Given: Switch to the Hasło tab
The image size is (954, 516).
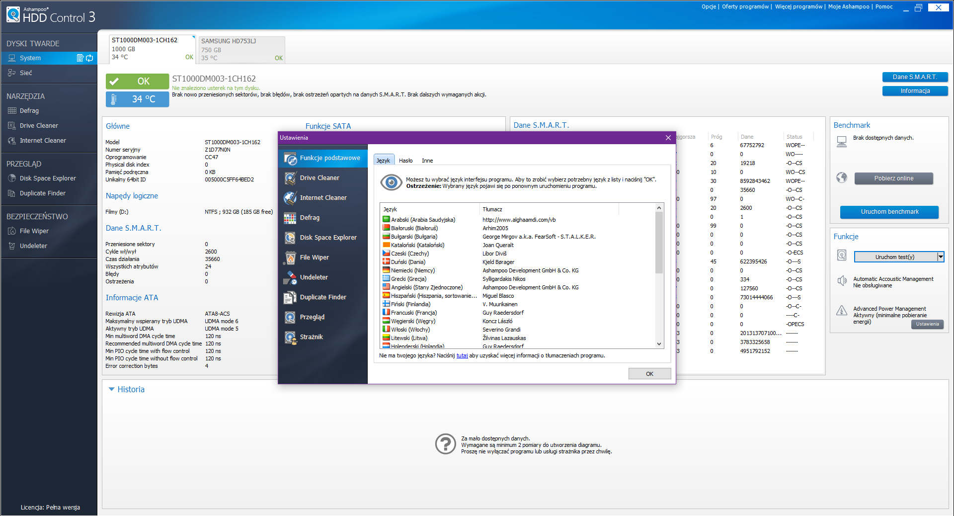Looking at the screenshot, I should click(406, 161).
